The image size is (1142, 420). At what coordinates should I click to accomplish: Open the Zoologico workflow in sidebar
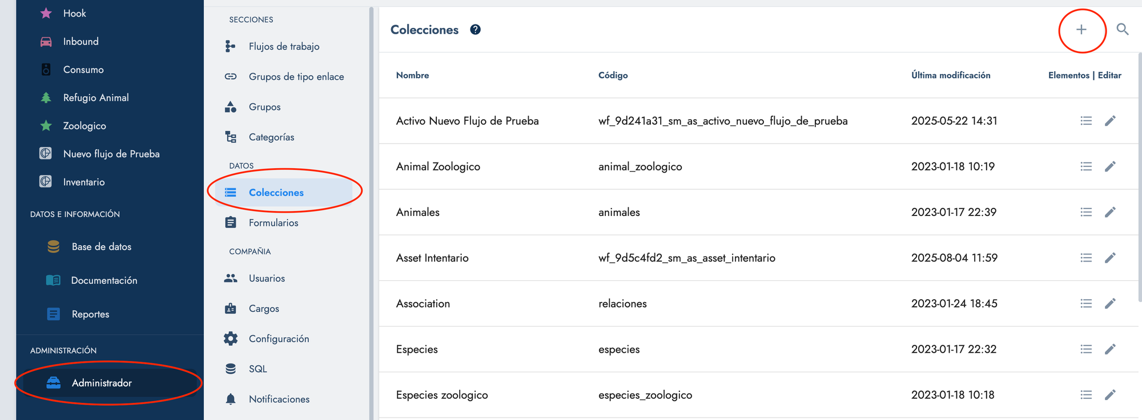(85, 126)
